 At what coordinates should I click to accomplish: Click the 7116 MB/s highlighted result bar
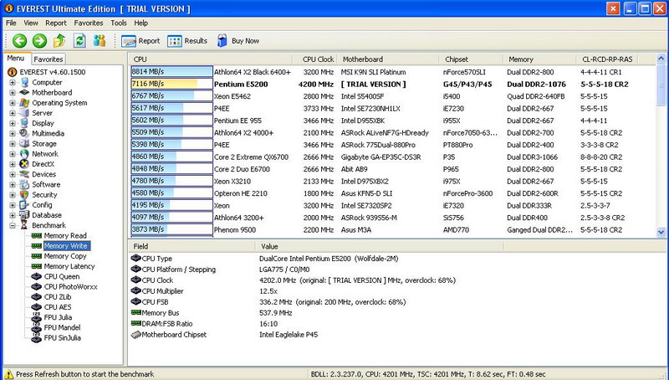(171, 84)
